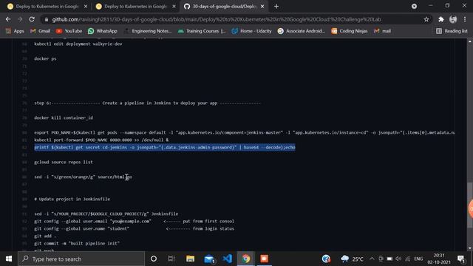Open Apps bookmark shortcut
Screen dimensions: 473x266
[x=15, y=31]
